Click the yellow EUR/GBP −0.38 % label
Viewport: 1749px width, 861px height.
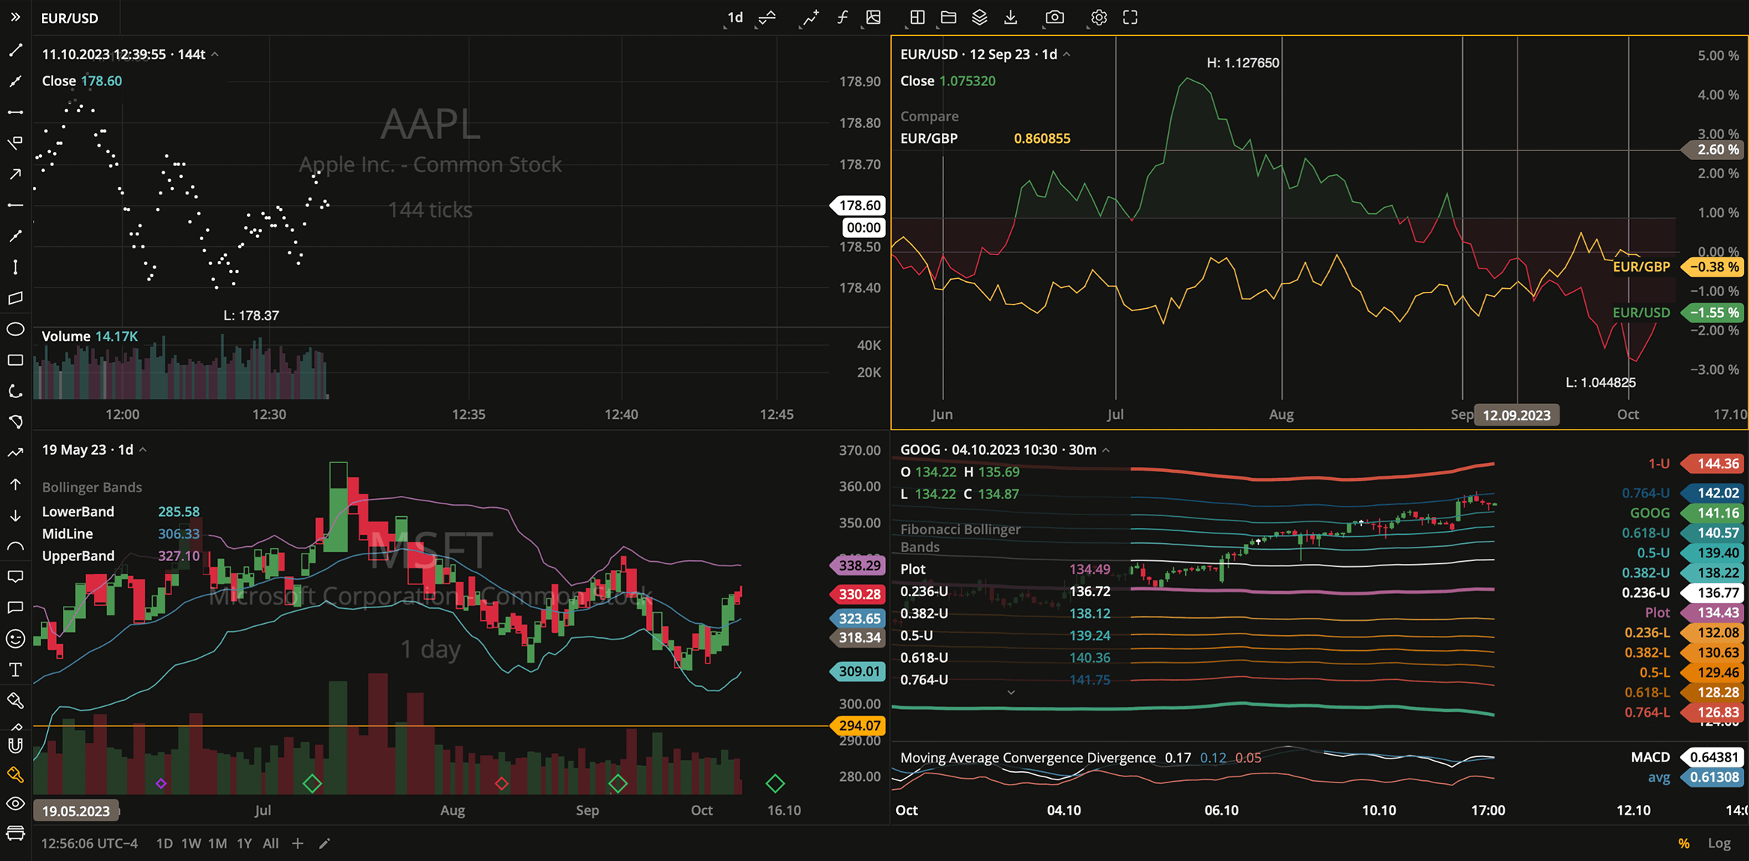click(x=1713, y=267)
